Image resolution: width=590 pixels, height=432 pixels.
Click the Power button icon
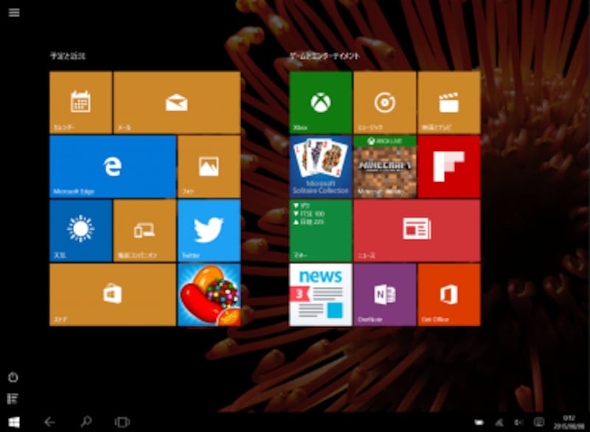coord(13,377)
